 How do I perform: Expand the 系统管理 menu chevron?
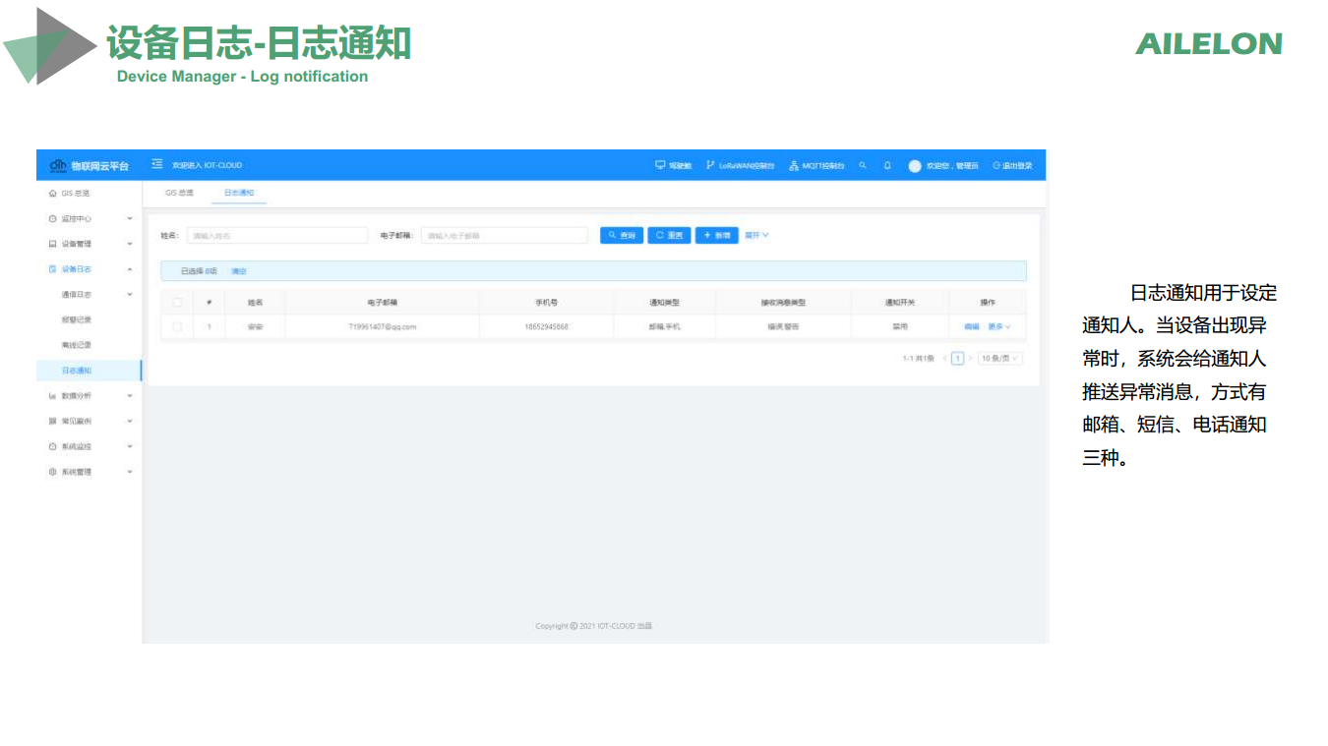point(130,472)
